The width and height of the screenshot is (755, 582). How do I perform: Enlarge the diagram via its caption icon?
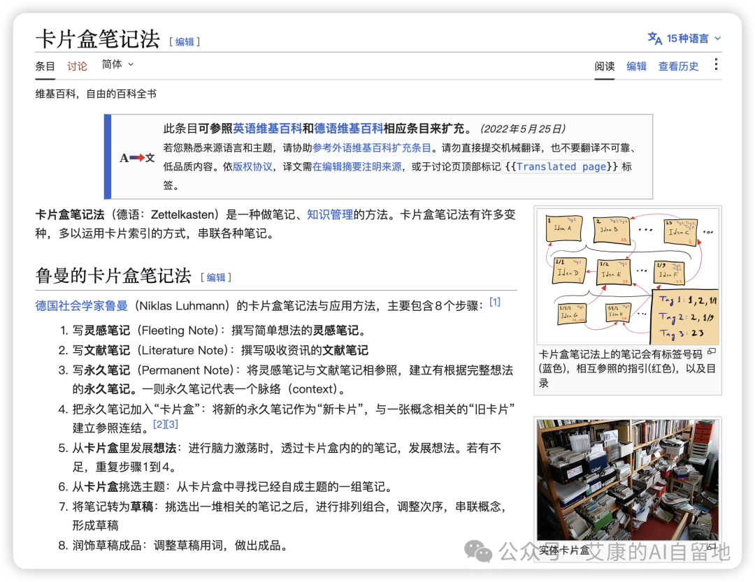[x=712, y=352]
